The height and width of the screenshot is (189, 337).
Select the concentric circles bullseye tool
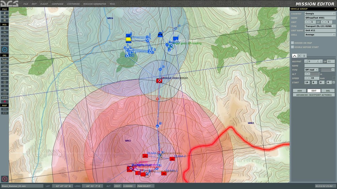(x=4, y=82)
